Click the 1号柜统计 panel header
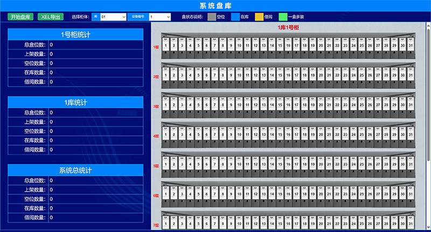 [76, 35]
